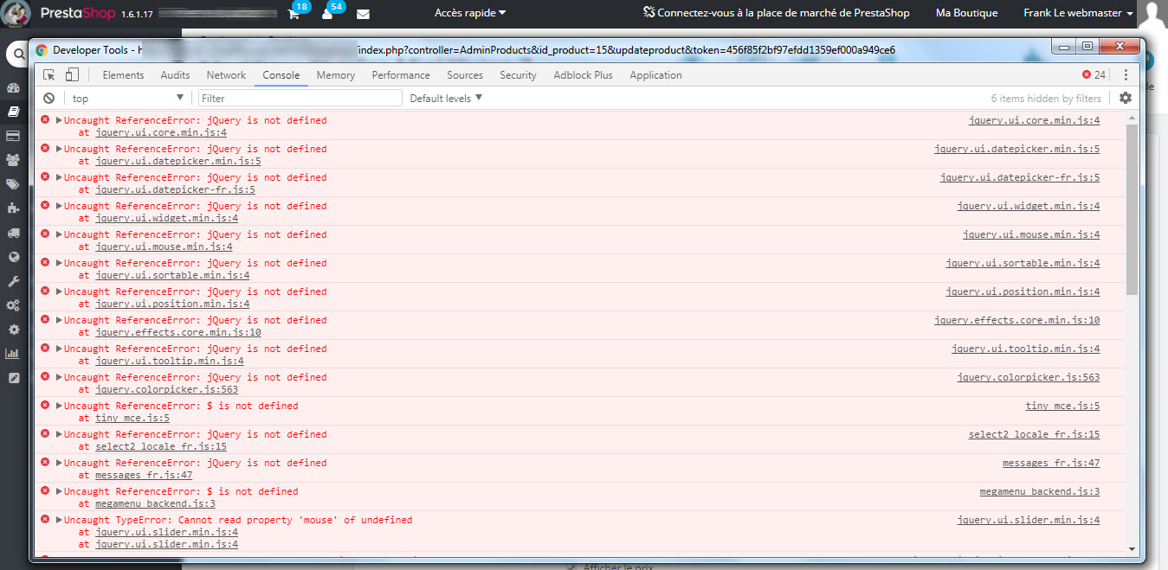1168x570 pixels.
Task: Open jquery.ui.core.min.js:4 source link at right
Action: pos(1034,120)
